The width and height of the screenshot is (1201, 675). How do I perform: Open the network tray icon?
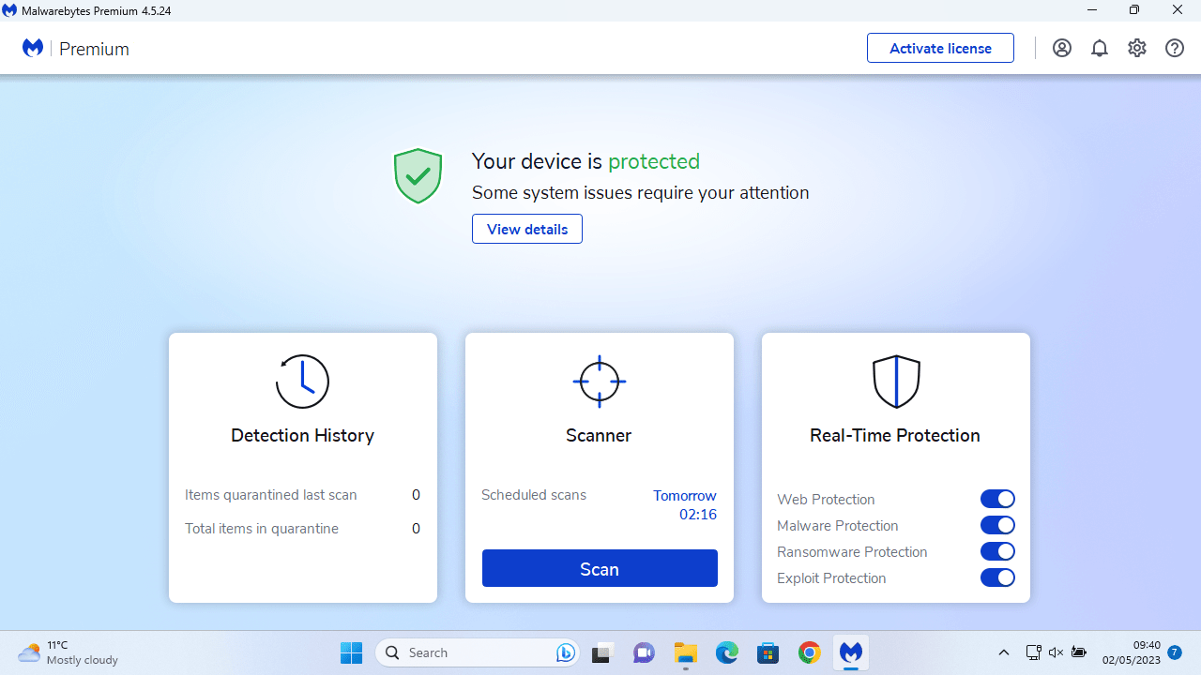point(1033,652)
